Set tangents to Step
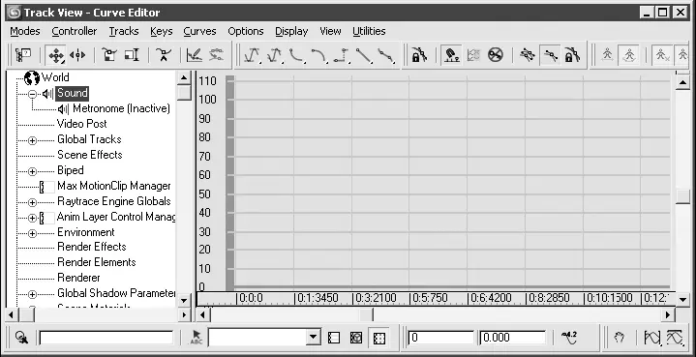This screenshot has width=696, height=357. click(341, 55)
